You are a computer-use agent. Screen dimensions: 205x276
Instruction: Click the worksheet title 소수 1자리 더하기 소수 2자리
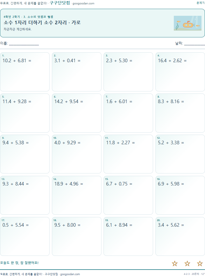pos(42,22)
